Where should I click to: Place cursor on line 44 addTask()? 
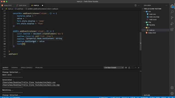pos(13,54)
